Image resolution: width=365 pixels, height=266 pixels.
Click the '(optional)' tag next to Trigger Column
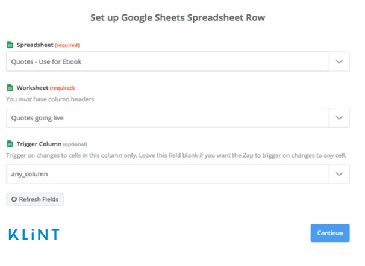[x=75, y=144]
